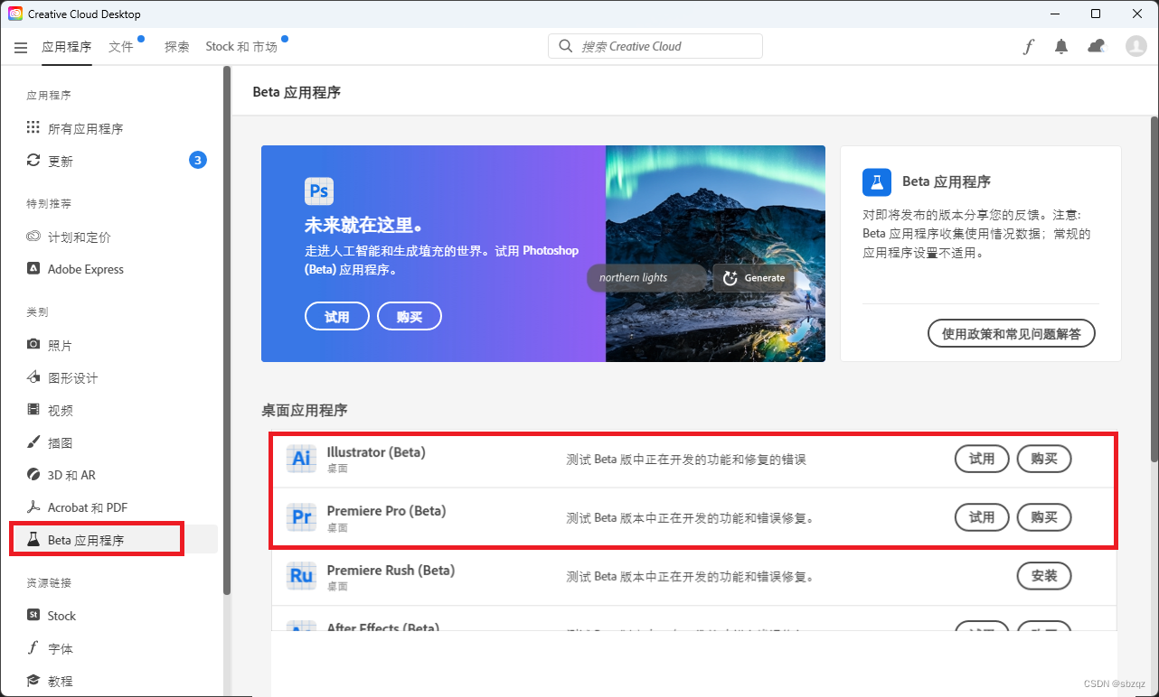Click 安装 for Premiere Rush (Beta)
1159x697 pixels.
point(1044,576)
